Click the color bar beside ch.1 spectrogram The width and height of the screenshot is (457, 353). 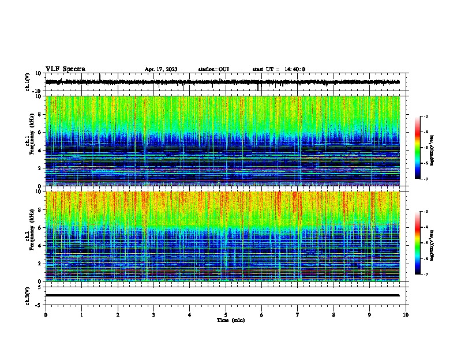tap(417, 148)
